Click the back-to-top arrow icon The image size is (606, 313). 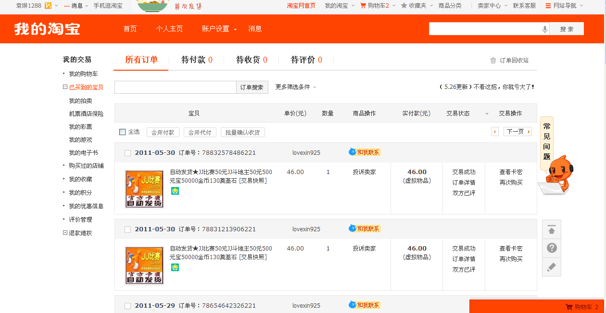pos(552,230)
